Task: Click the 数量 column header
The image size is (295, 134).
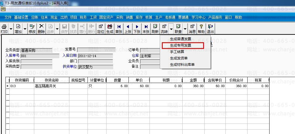Action: (118, 80)
